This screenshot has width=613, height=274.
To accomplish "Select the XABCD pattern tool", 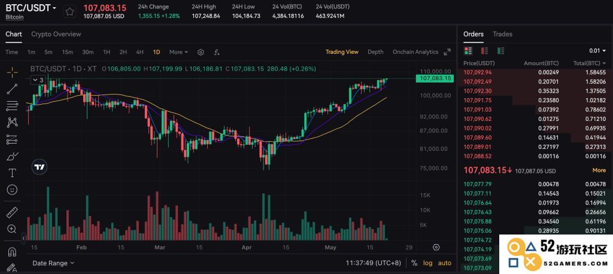I will click(12, 122).
